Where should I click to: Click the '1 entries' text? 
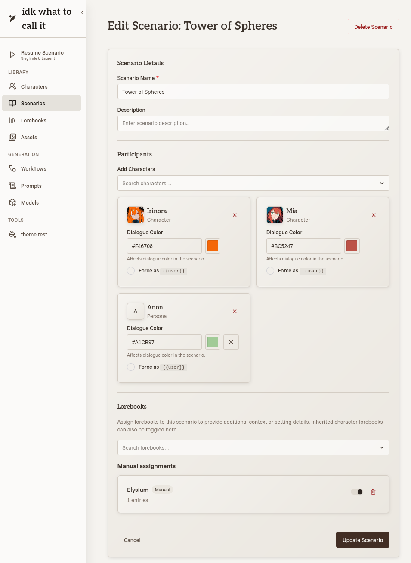[137, 500]
